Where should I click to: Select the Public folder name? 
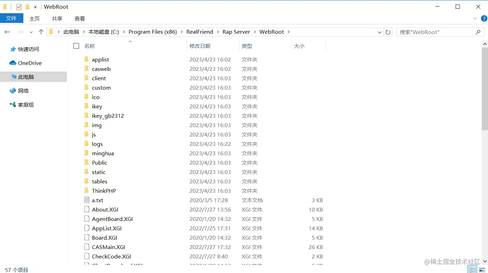(100, 163)
